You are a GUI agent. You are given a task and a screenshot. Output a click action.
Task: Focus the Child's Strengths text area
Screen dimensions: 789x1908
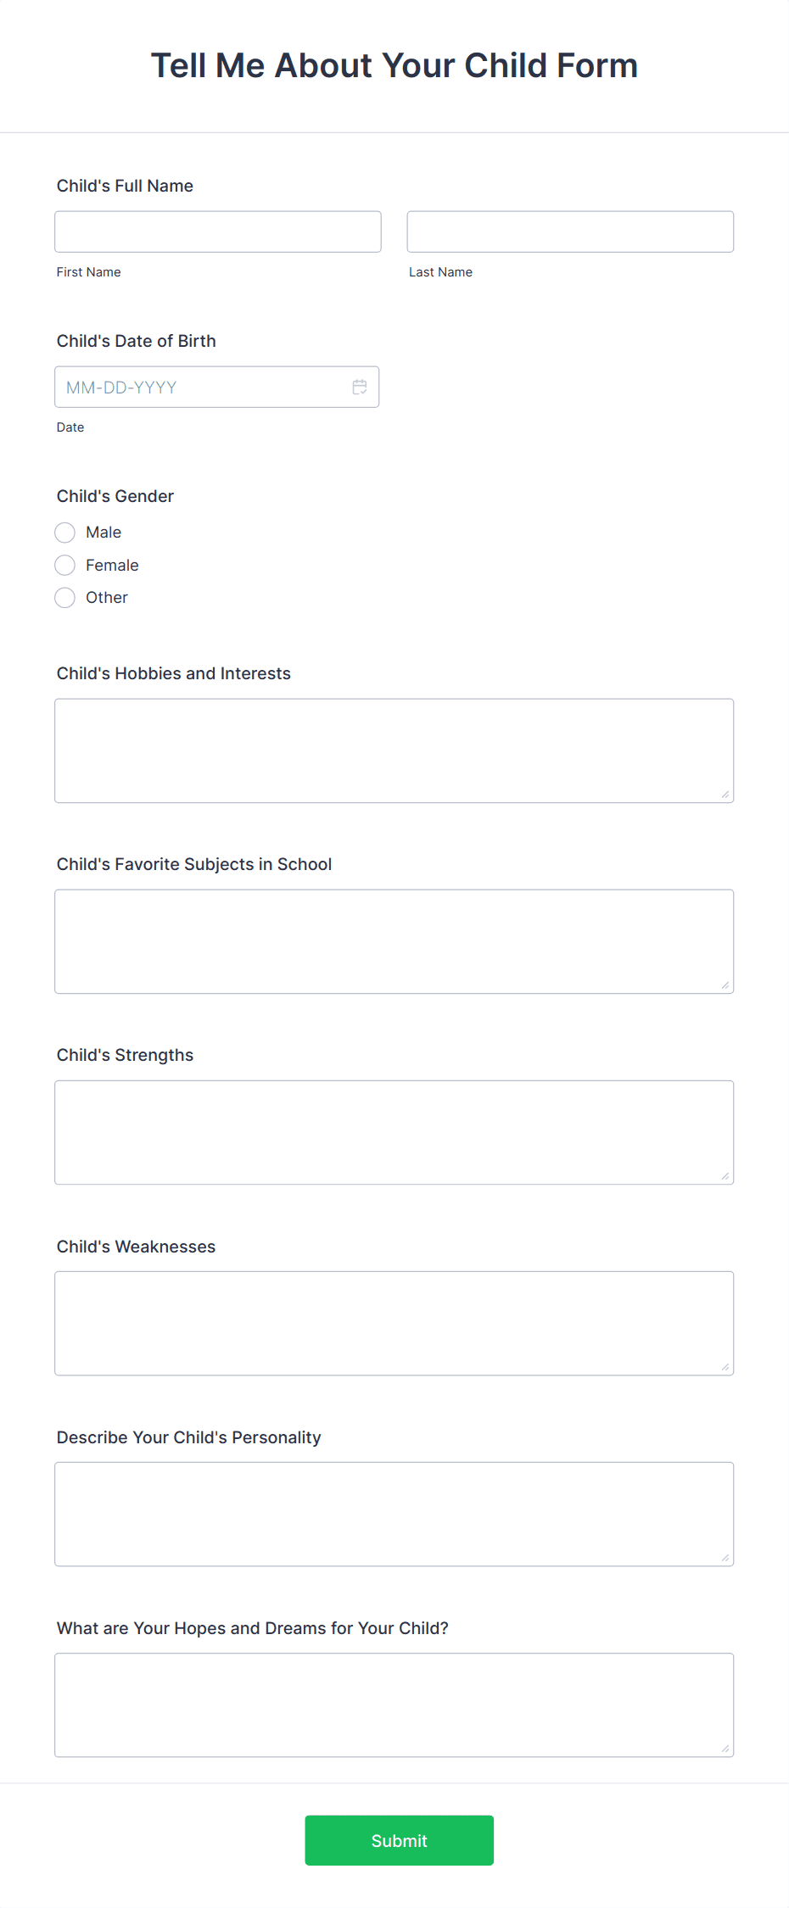pyautogui.click(x=394, y=1132)
